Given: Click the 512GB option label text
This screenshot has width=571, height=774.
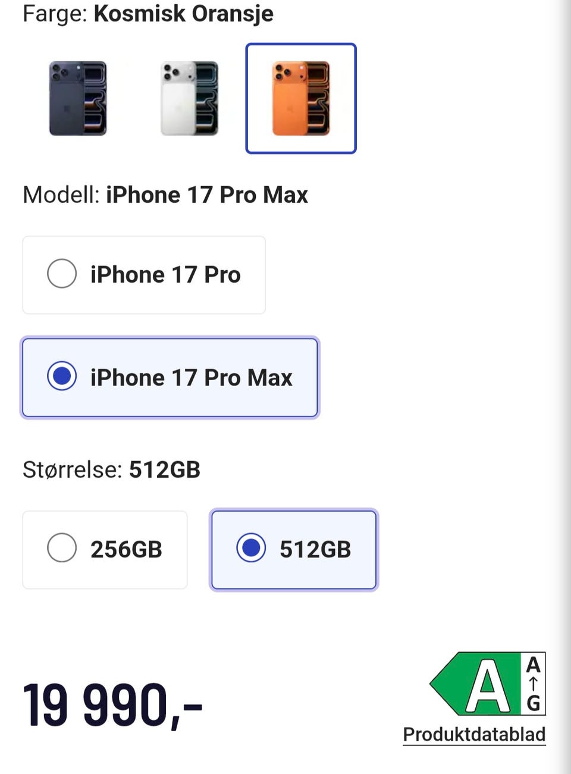Looking at the screenshot, I should pyautogui.click(x=315, y=549).
